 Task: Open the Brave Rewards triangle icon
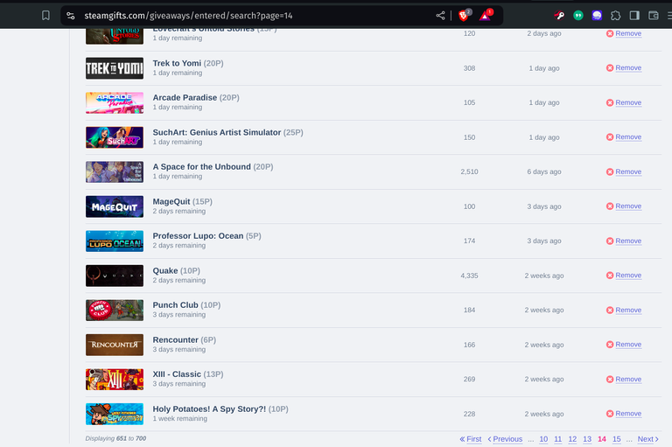[x=486, y=16]
